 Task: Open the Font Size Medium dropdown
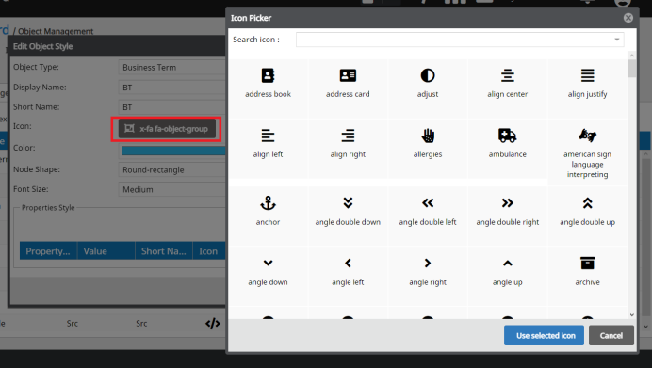point(171,189)
